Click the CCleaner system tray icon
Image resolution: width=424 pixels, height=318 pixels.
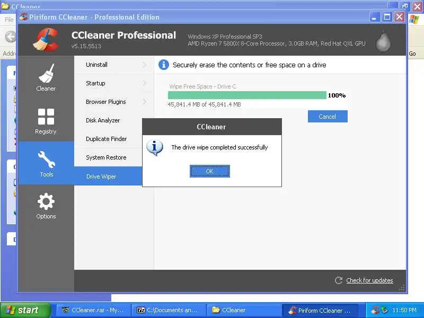tap(375, 310)
